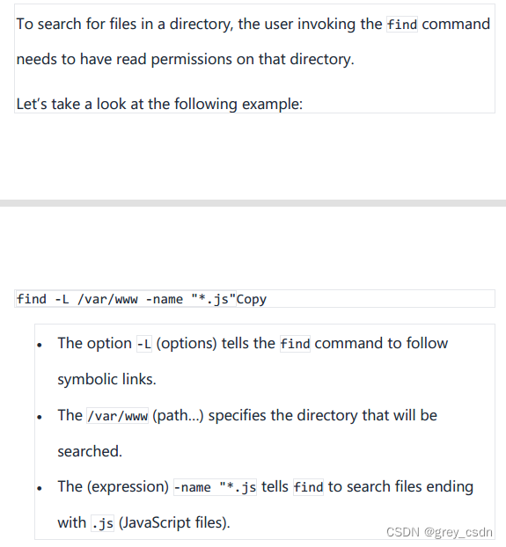Click the gray horizontal divider bar

coord(253,203)
